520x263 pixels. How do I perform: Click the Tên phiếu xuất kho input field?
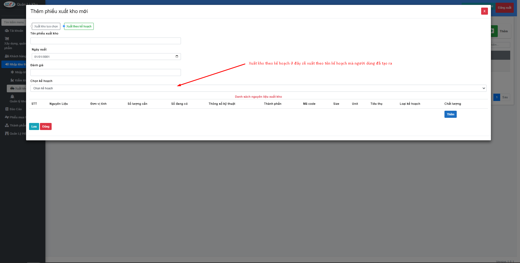106,41
